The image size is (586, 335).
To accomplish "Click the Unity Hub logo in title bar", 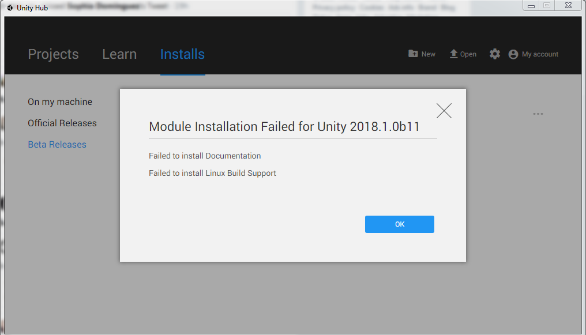I will click(x=10, y=8).
